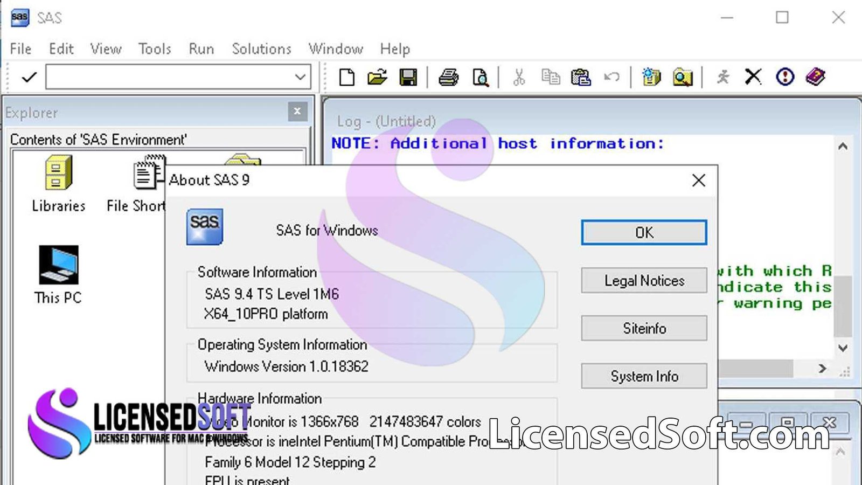862x485 pixels.
Task: Open the New Library icon on the toolbar
Action: click(650, 77)
